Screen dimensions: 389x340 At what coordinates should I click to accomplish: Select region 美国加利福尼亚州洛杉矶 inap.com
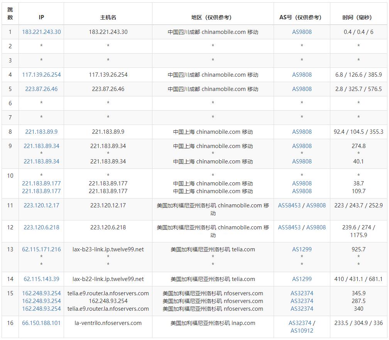[213, 323]
